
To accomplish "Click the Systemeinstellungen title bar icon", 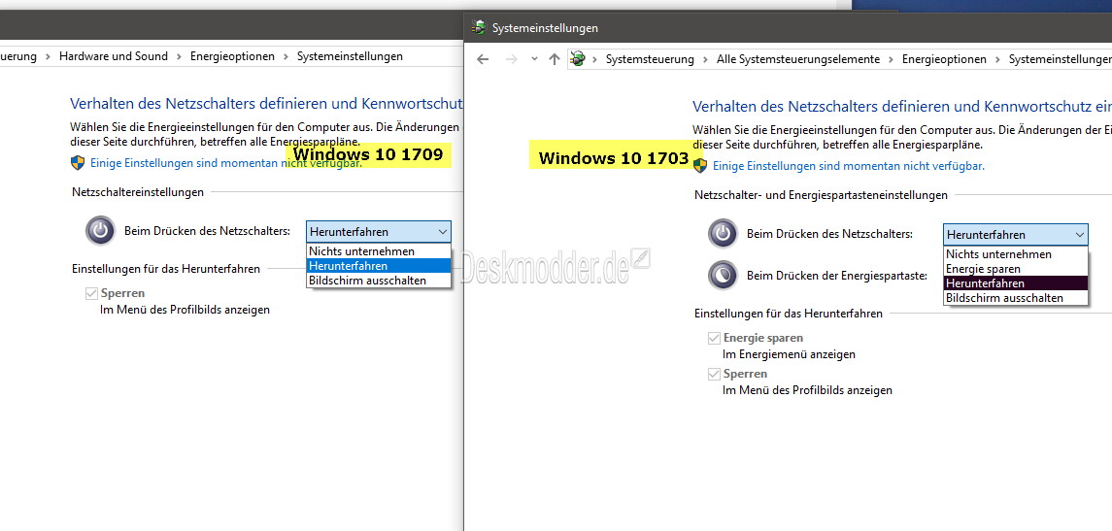I will [479, 27].
